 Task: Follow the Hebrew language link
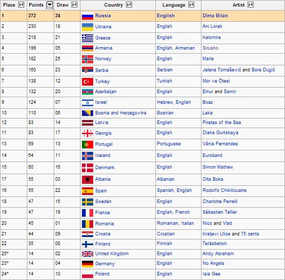[x=165, y=102]
